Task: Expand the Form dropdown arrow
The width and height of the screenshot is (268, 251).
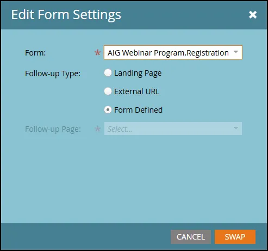Action: point(236,52)
